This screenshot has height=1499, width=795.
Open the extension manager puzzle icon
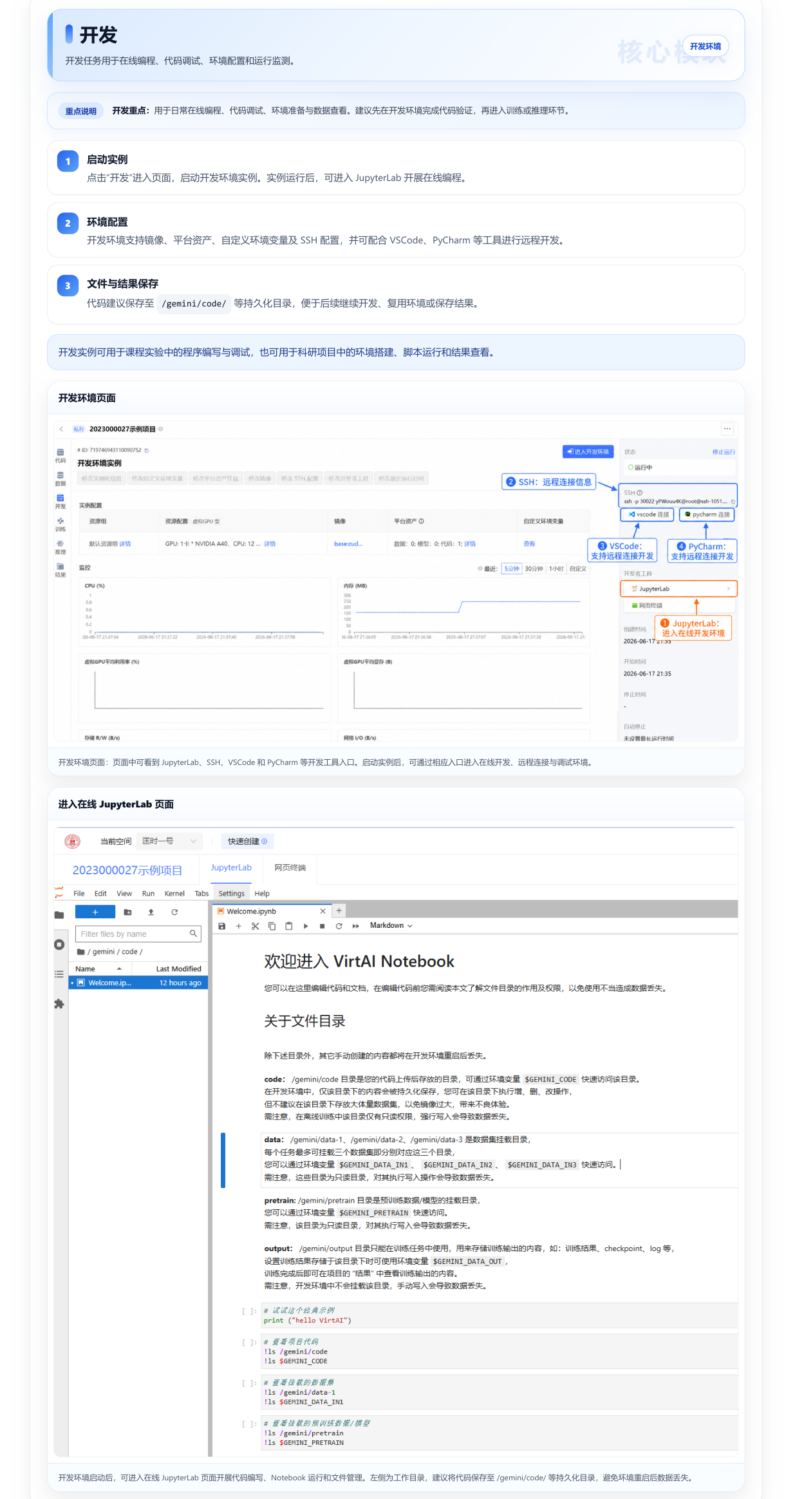pos(59,1004)
